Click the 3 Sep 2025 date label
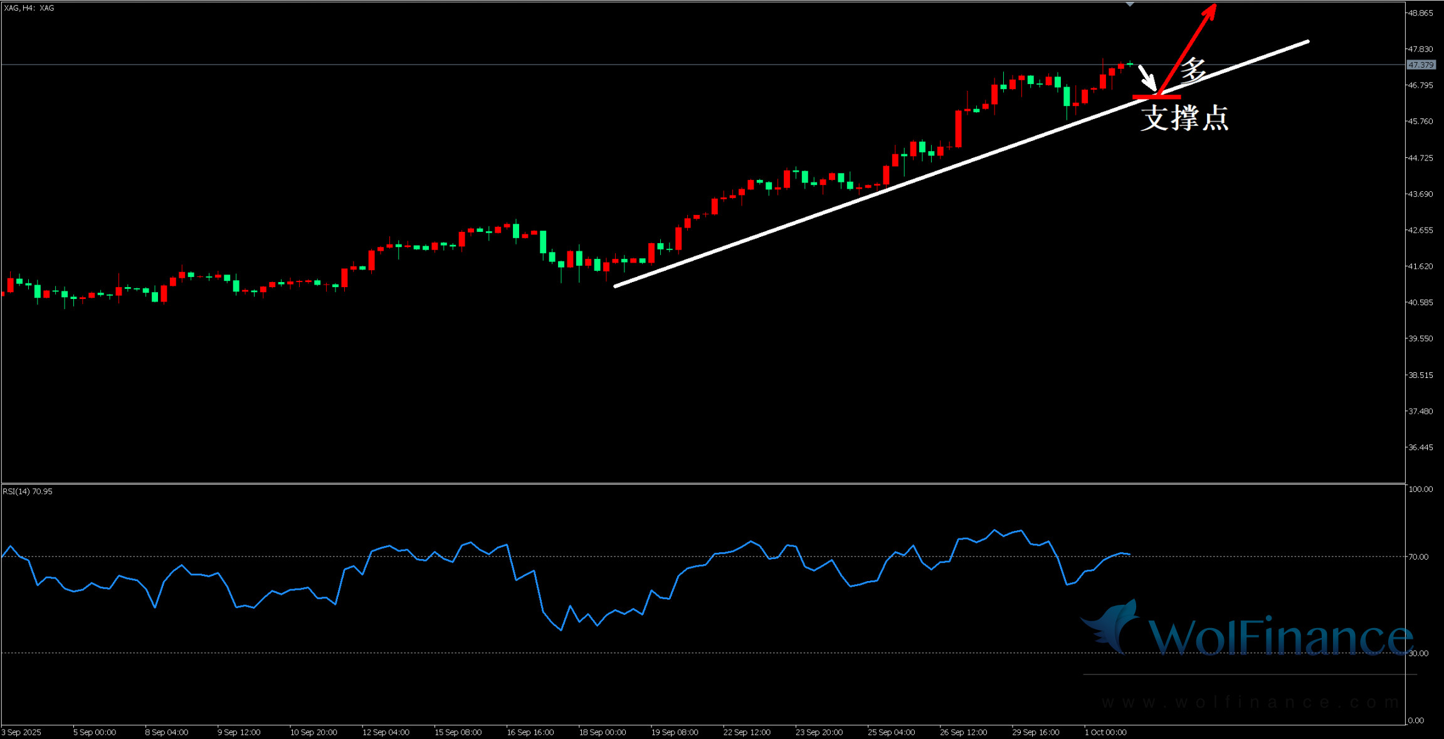 (x=21, y=732)
